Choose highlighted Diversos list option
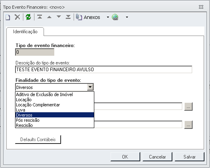 click(55, 115)
